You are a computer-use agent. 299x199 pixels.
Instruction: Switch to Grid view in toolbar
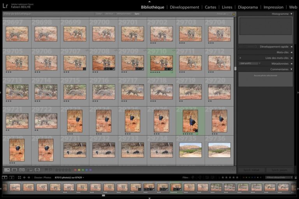[7, 170]
